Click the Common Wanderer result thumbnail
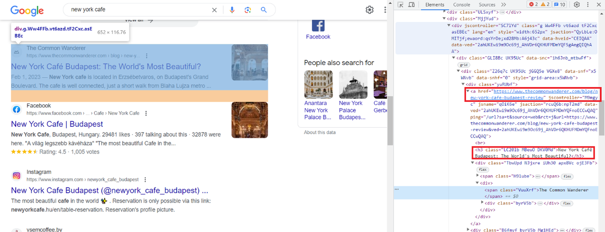The width and height of the screenshot is (605, 232). 250,62
